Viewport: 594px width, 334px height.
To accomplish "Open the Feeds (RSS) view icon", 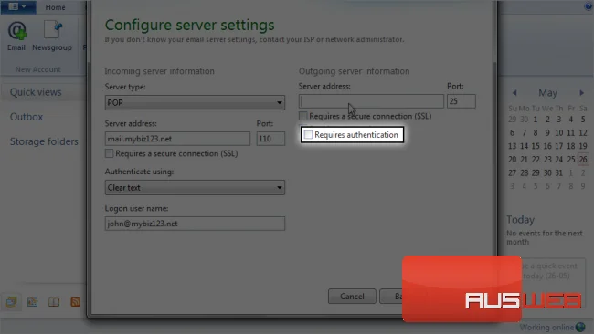I will pos(75,301).
